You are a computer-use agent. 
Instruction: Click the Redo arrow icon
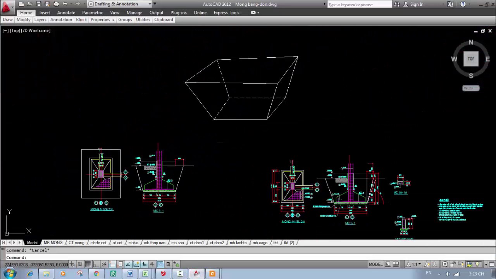click(x=77, y=4)
